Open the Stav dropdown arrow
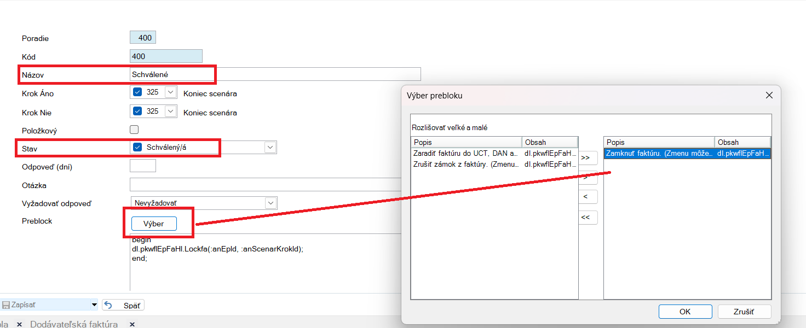This screenshot has width=806, height=328. [x=270, y=147]
